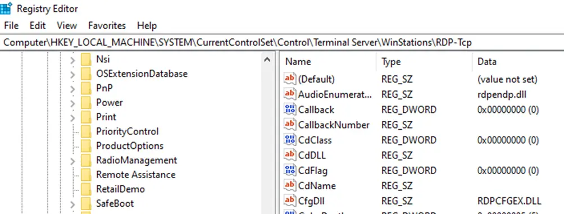Click the tree pane scroll up arrow
Screen dimensions: 564x214
pyautogui.click(x=267, y=60)
